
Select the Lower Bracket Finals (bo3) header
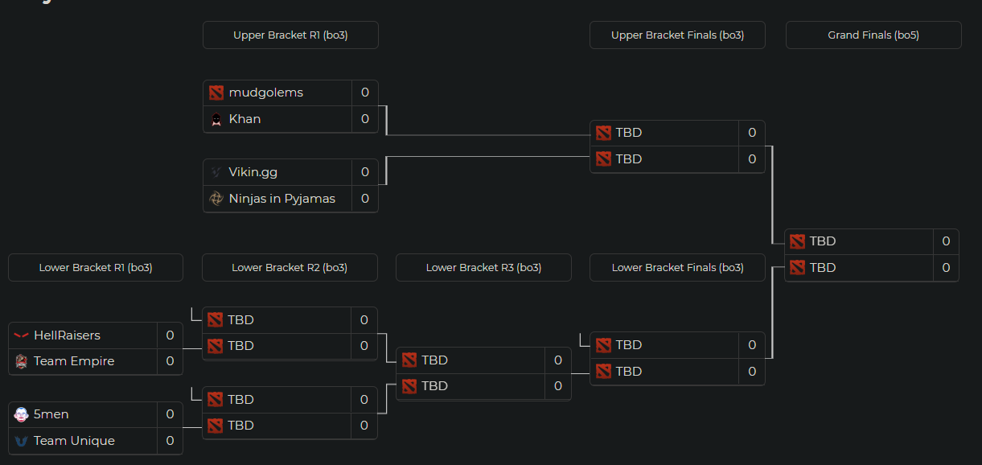pos(677,268)
